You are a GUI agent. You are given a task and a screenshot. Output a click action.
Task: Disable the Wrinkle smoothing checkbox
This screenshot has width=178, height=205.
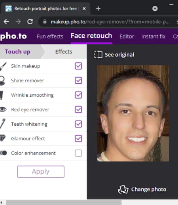(78, 95)
